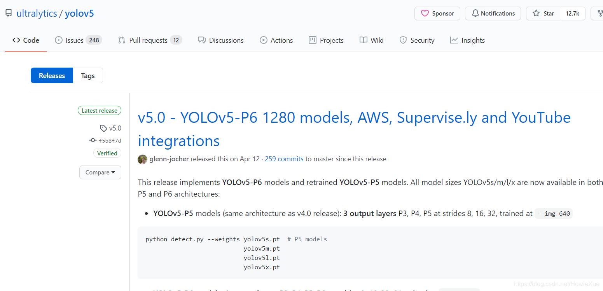Click the Sponsor heart button
Viewport: 603px width, 291px height.
(x=437, y=13)
